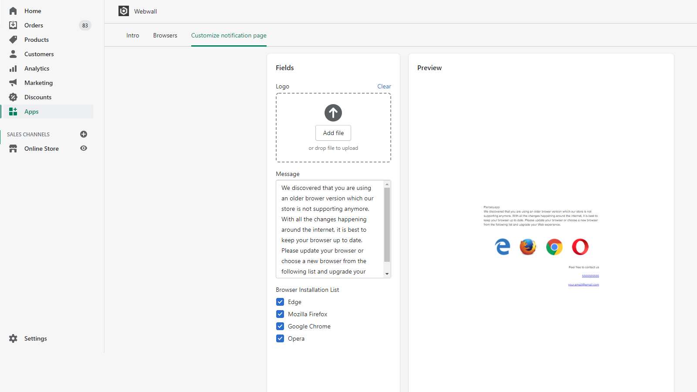The width and height of the screenshot is (697, 392).
Task: Open the Intro tab
Action: [132, 35]
